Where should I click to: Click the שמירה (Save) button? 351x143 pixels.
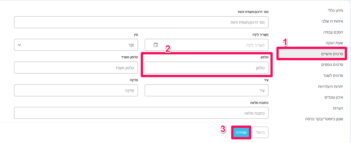click(242, 132)
